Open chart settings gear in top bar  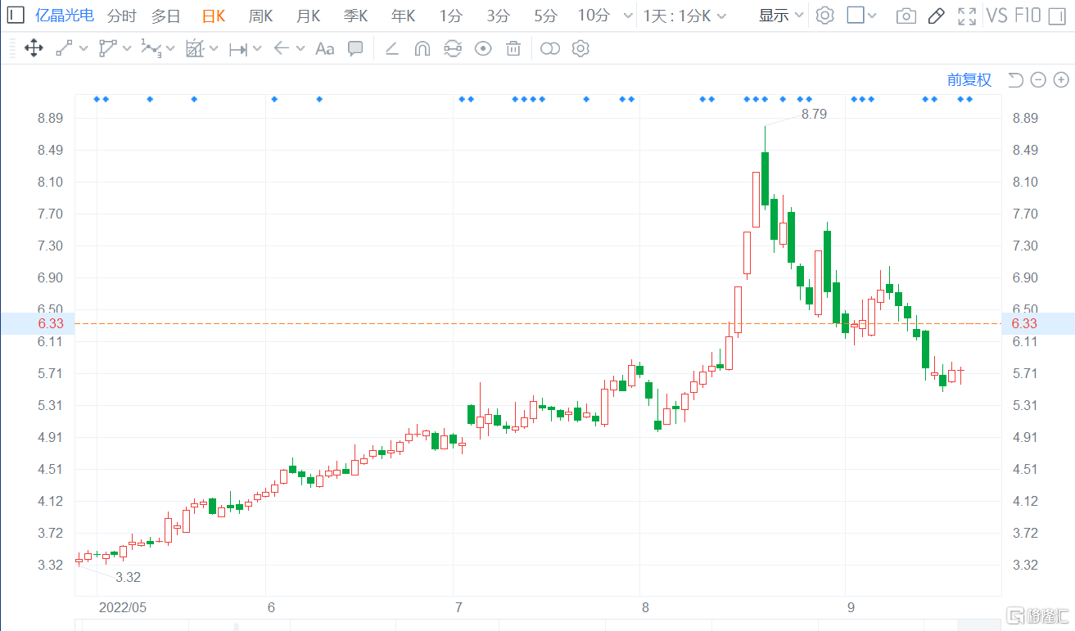click(825, 16)
